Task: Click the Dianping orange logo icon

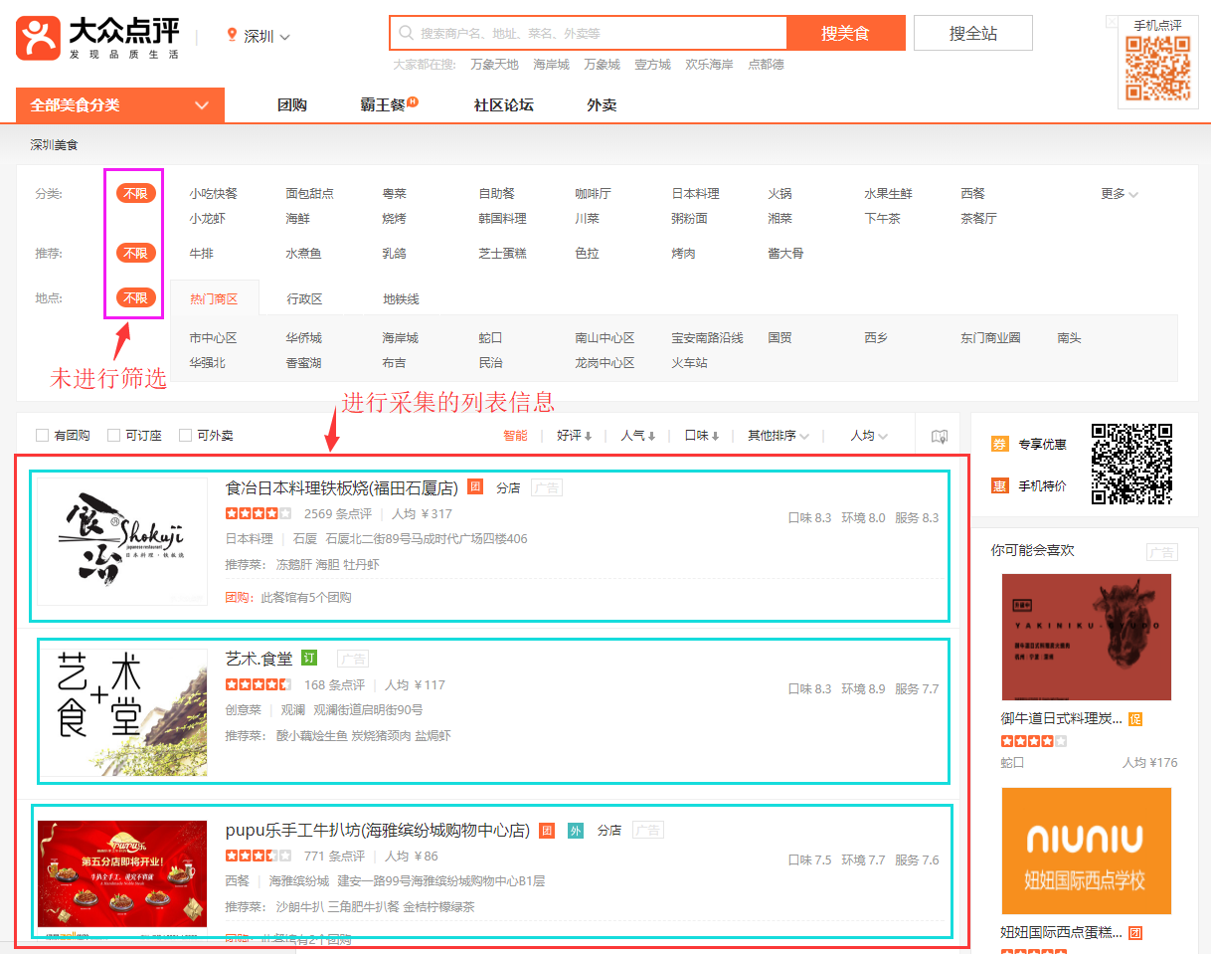Action: 38,38
